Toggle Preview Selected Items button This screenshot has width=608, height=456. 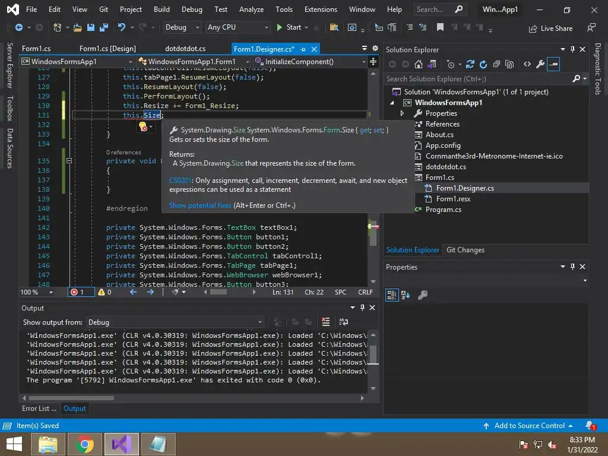coord(554,64)
